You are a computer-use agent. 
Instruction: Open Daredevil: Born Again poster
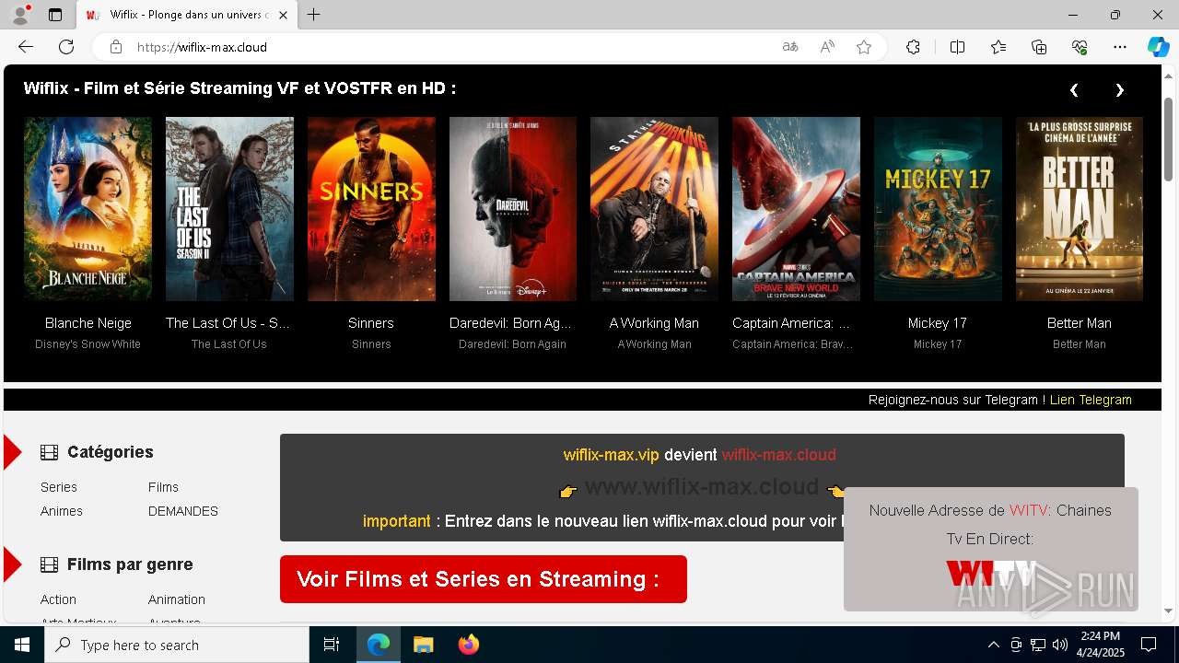[x=513, y=209]
